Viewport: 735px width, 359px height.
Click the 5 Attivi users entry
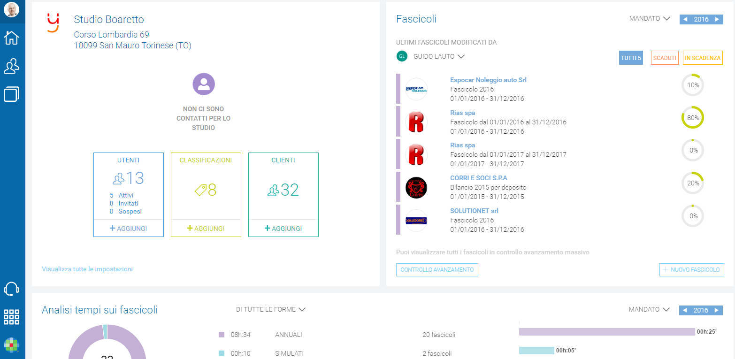click(122, 195)
